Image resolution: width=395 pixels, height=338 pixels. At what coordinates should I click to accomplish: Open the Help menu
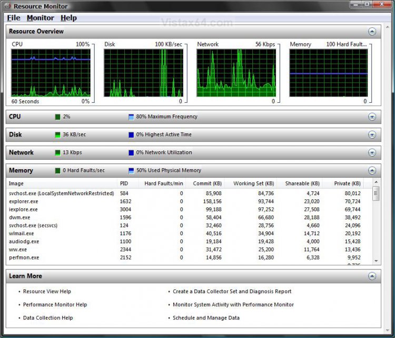coord(68,18)
